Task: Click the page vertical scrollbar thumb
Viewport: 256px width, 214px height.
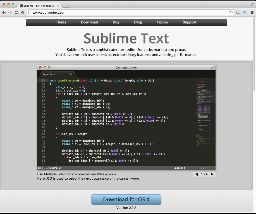Action: (254, 54)
